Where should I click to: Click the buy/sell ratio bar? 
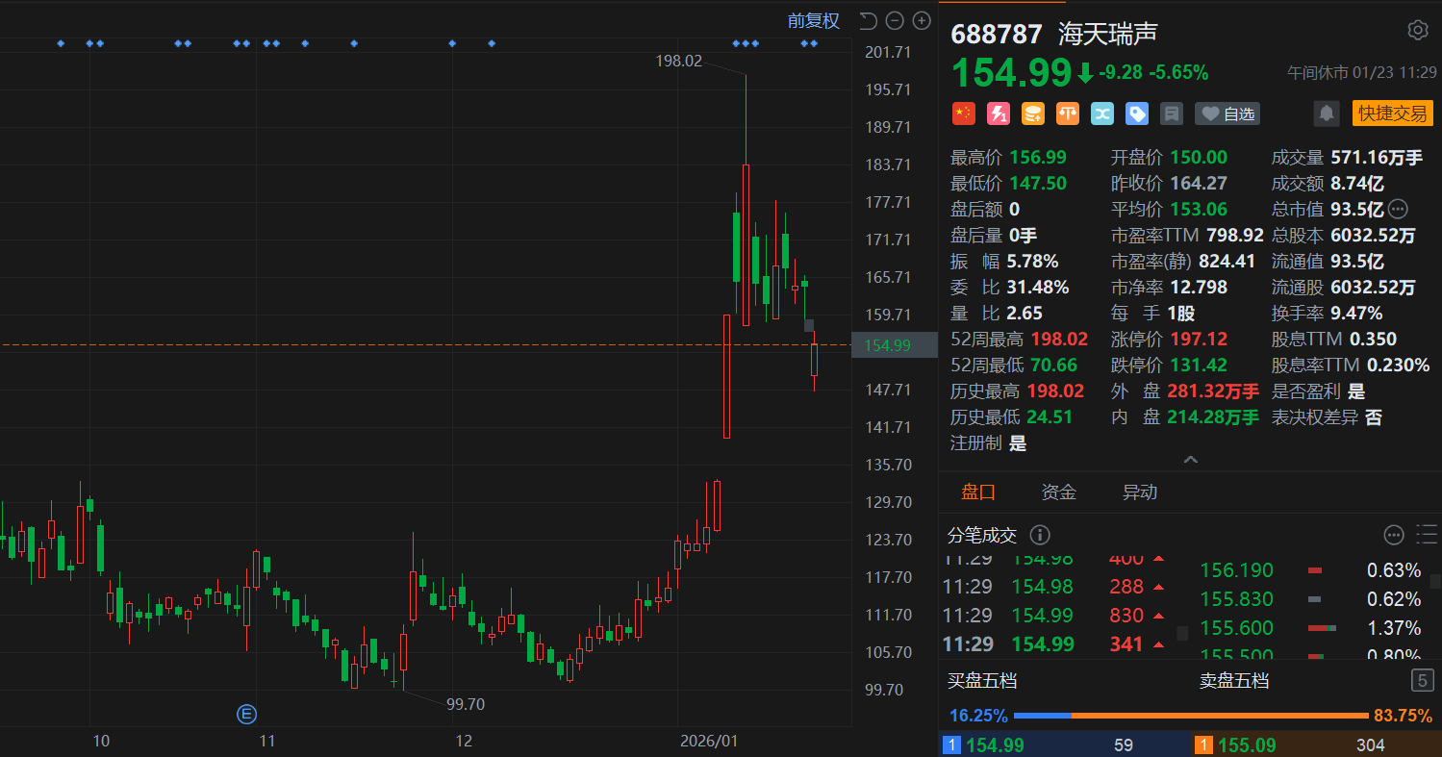coord(1190,716)
